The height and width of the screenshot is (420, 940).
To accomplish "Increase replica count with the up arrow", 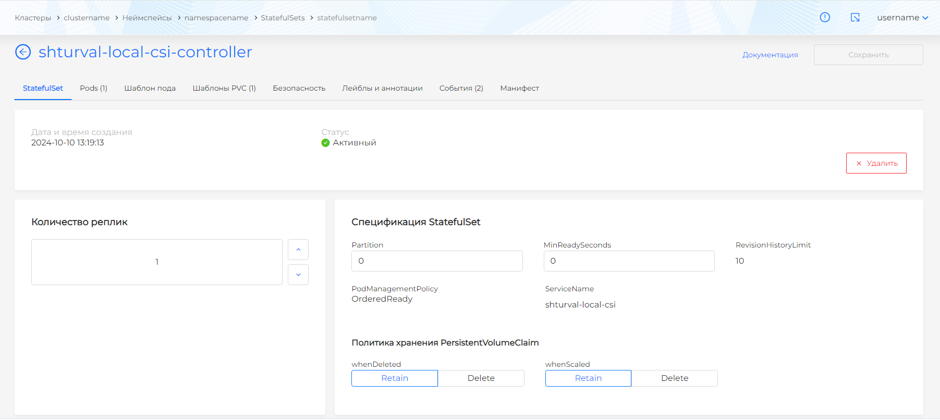I will pyautogui.click(x=298, y=250).
